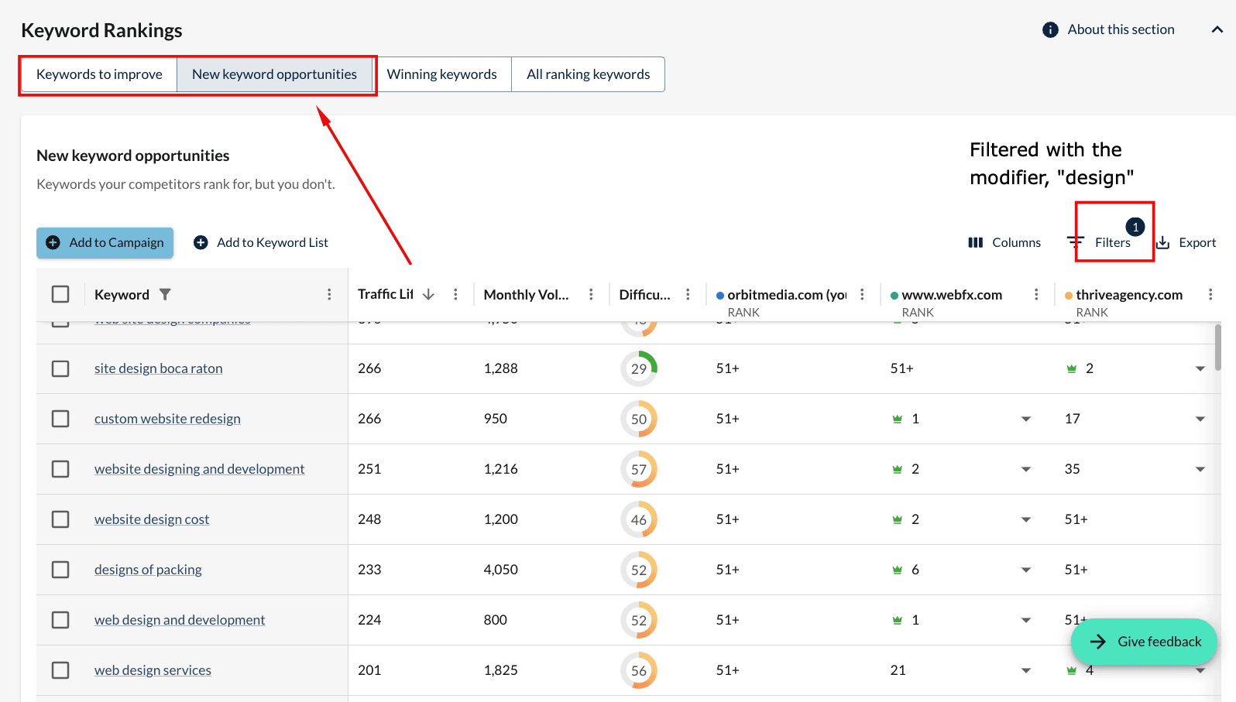Check the select-all checkbox in table header

tap(60, 294)
